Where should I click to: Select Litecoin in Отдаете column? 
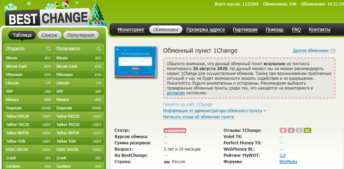pyautogui.click(x=28, y=83)
